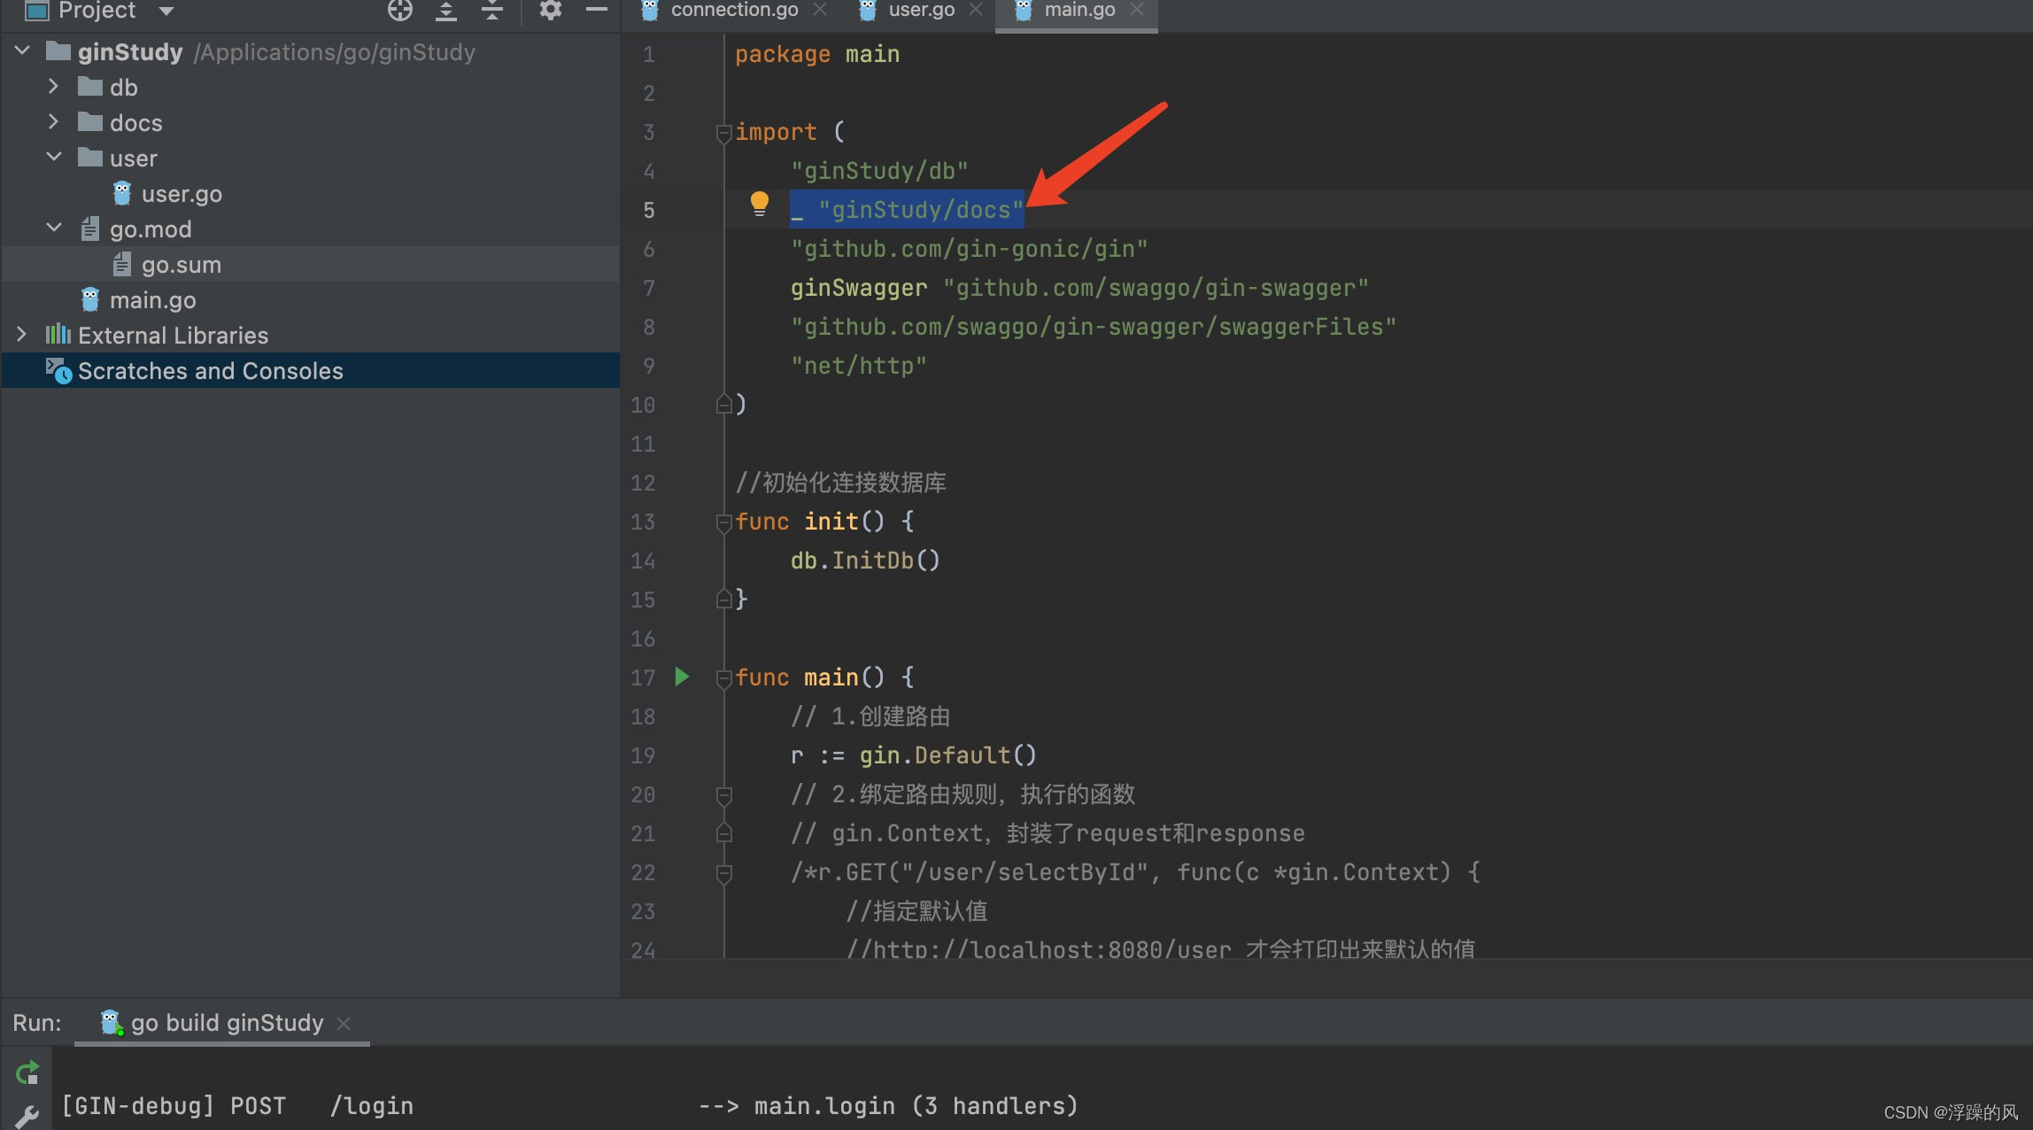The height and width of the screenshot is (1130, 2033).
Task: Click the Rerun icon in Run panel
Action: pos(27,1073)
